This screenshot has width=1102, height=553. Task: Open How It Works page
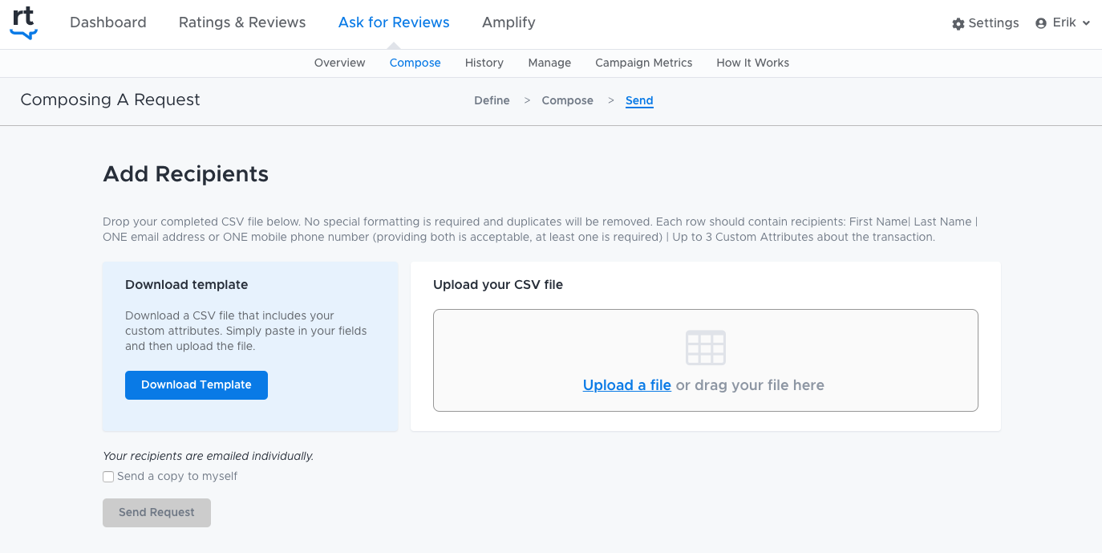click(753, 63)
